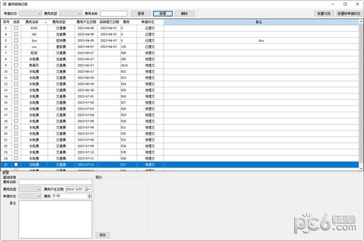
Task: Check the box in row 2 (4325)
Action: pyautogui.click(x=16, y=28)
